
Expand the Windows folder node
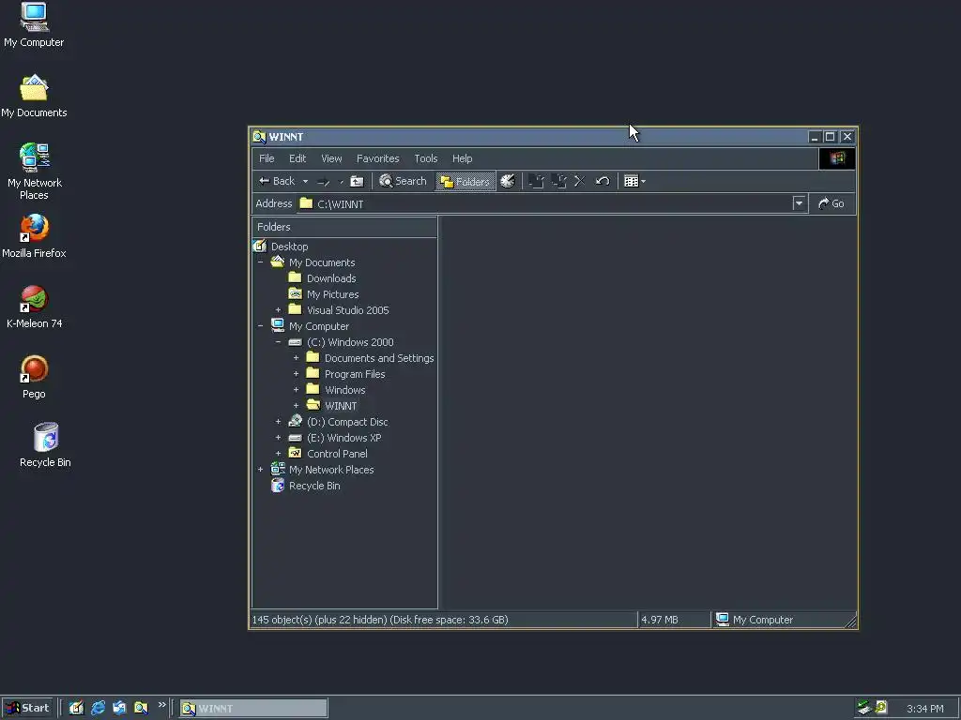point(296,390)
